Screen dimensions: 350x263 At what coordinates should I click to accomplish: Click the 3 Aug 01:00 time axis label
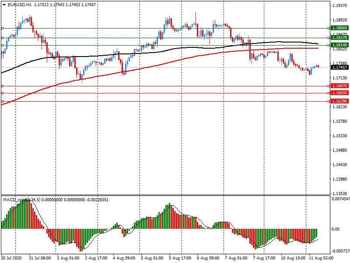68,258
